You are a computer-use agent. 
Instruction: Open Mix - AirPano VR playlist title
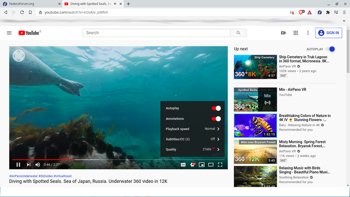[x=293, y=90]
